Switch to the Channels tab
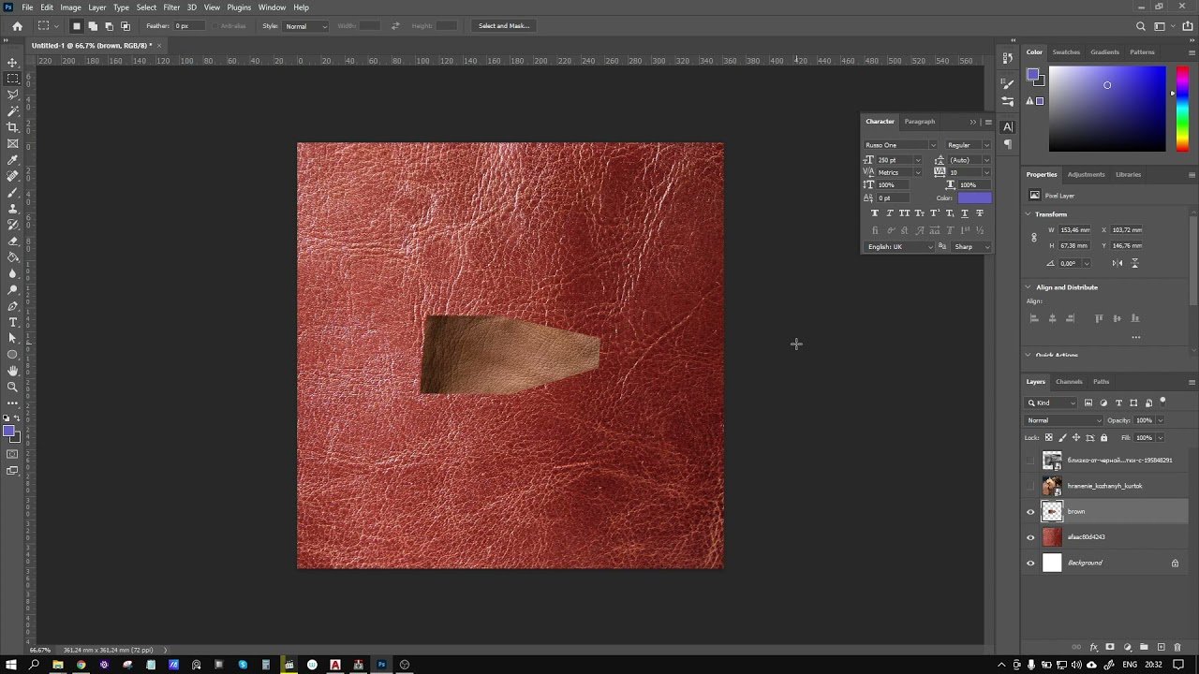Viewport: 1199px width, 674px height. click(x=1069, y=382)
